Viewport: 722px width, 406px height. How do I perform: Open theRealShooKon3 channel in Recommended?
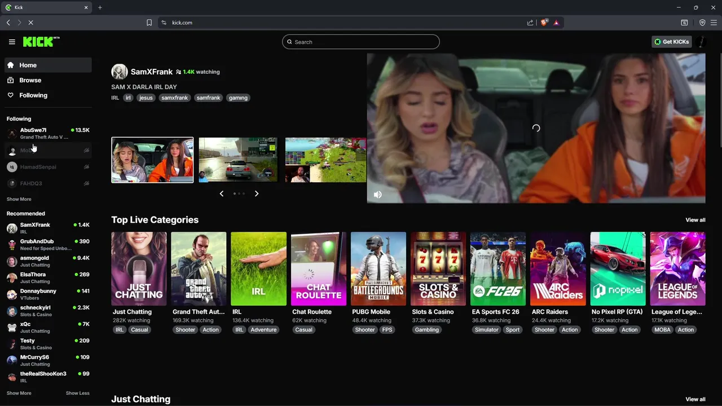coord(48,377)
